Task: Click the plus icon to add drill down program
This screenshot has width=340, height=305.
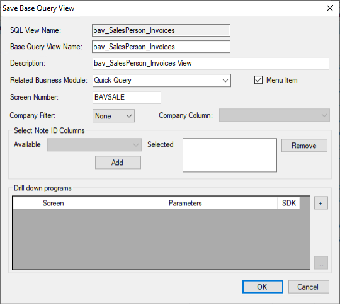Action: pyautogui.click(x=321, y=203)
